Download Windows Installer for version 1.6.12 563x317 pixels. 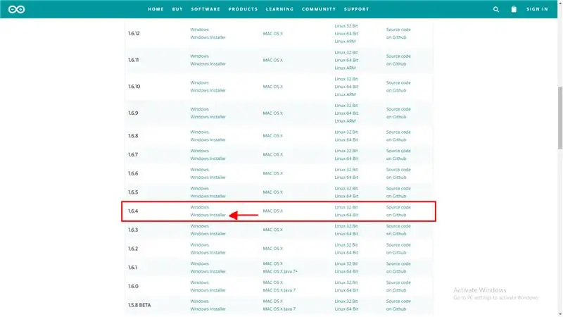tap(208, 37)
